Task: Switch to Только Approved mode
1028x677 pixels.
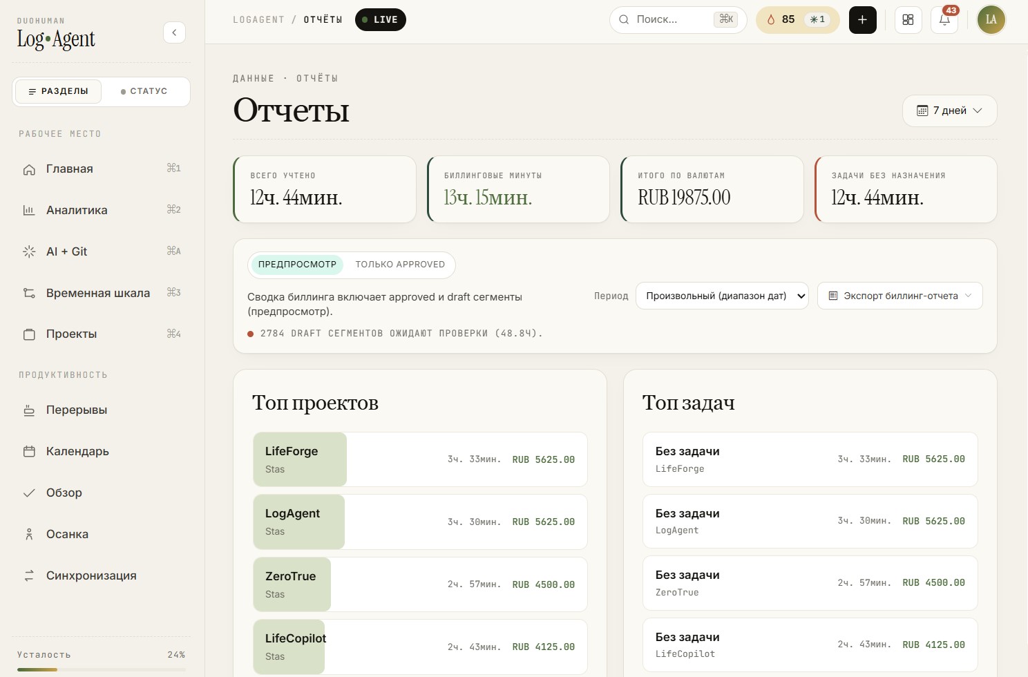Action: pyautogui.click(x=400, y=265)
